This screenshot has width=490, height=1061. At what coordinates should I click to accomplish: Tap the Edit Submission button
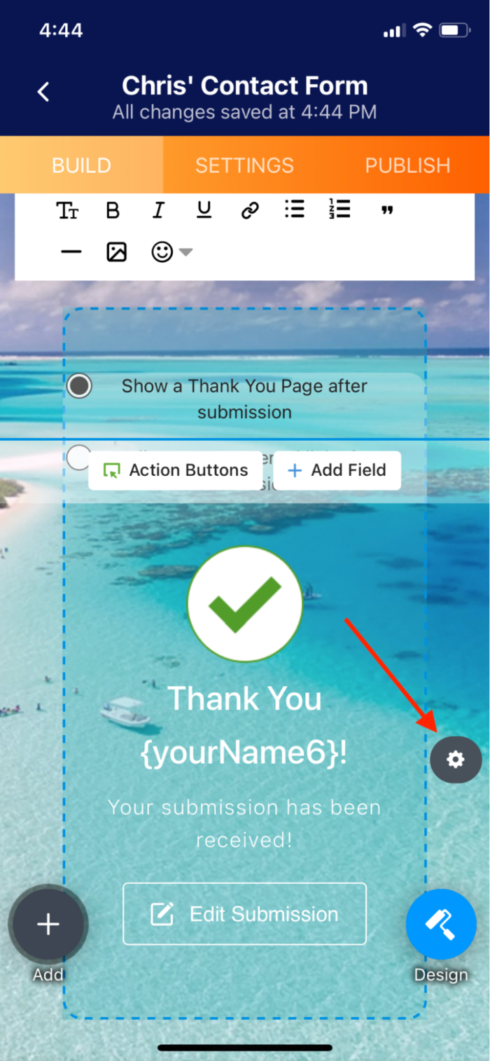tap(245, 914)
